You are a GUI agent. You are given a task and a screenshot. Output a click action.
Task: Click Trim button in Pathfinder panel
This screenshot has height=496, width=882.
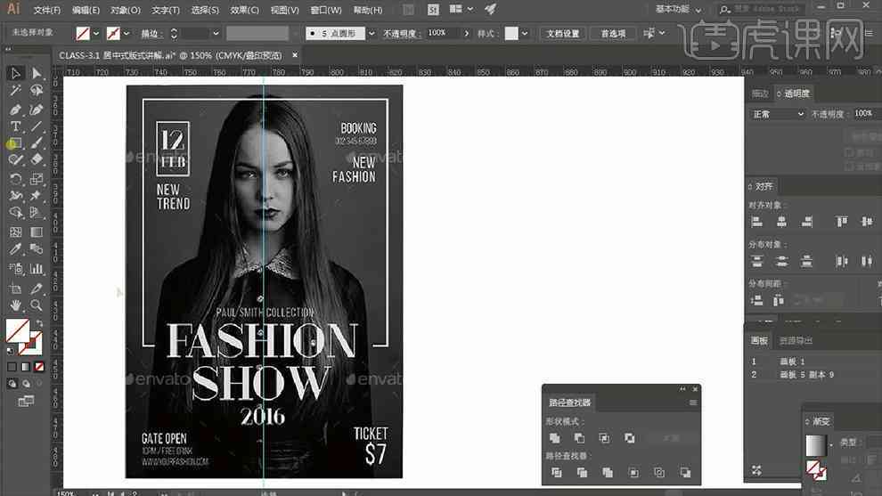[x=582, y=472]
